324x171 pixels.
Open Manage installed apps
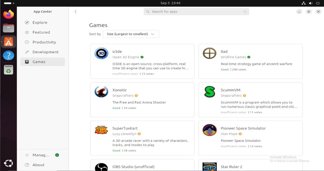pyautogui.click(x=41, y=155)
